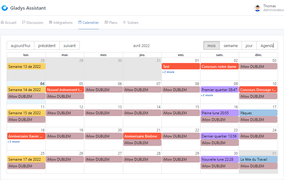The image size is (284, 180).
Task: Open Semaine 17 de 2022 event
Action: 26,159
